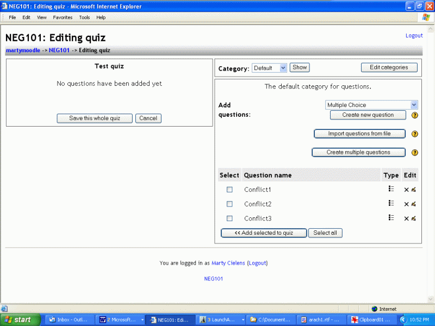Open the Tools menu
This screenshot has height=326, width=435.
84,17
